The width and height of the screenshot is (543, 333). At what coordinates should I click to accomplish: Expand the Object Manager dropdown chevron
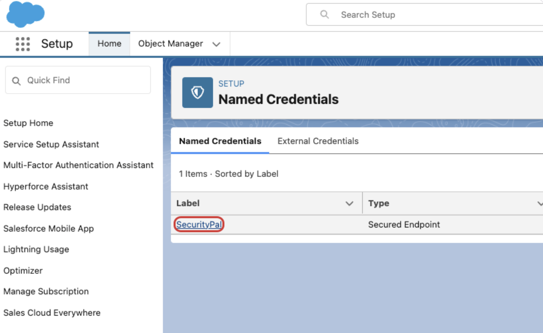(216, 44)
